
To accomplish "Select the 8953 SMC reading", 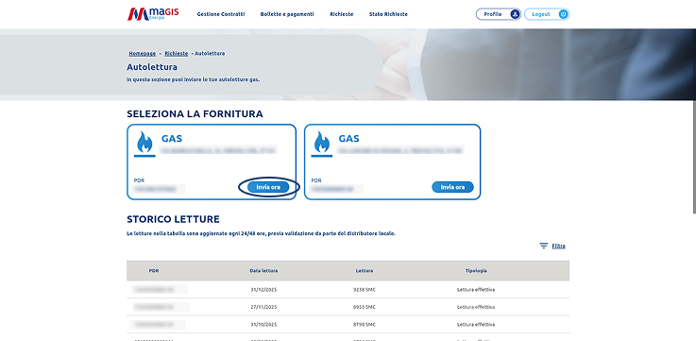I will coord(365,307).
